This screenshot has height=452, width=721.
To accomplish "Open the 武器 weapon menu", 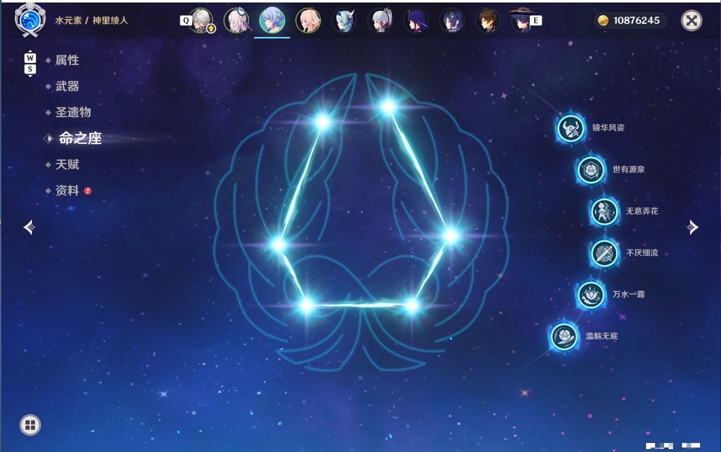I will [x=67, y=86].
